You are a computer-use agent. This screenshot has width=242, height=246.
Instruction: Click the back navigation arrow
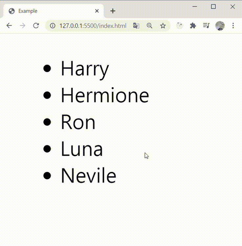(x=9, y=26)
